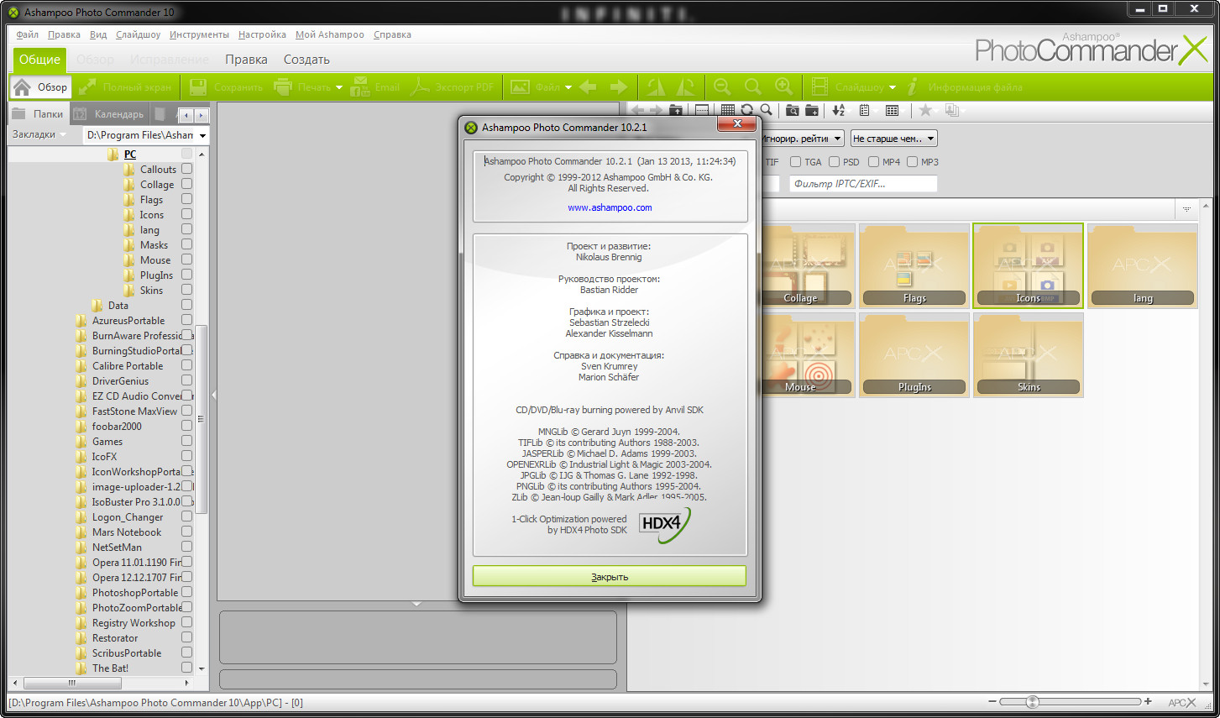The width and height of the screenshot is (1220, 718).
Task: Select the PlugIns folder thumbnail
Action: point(914,354)
